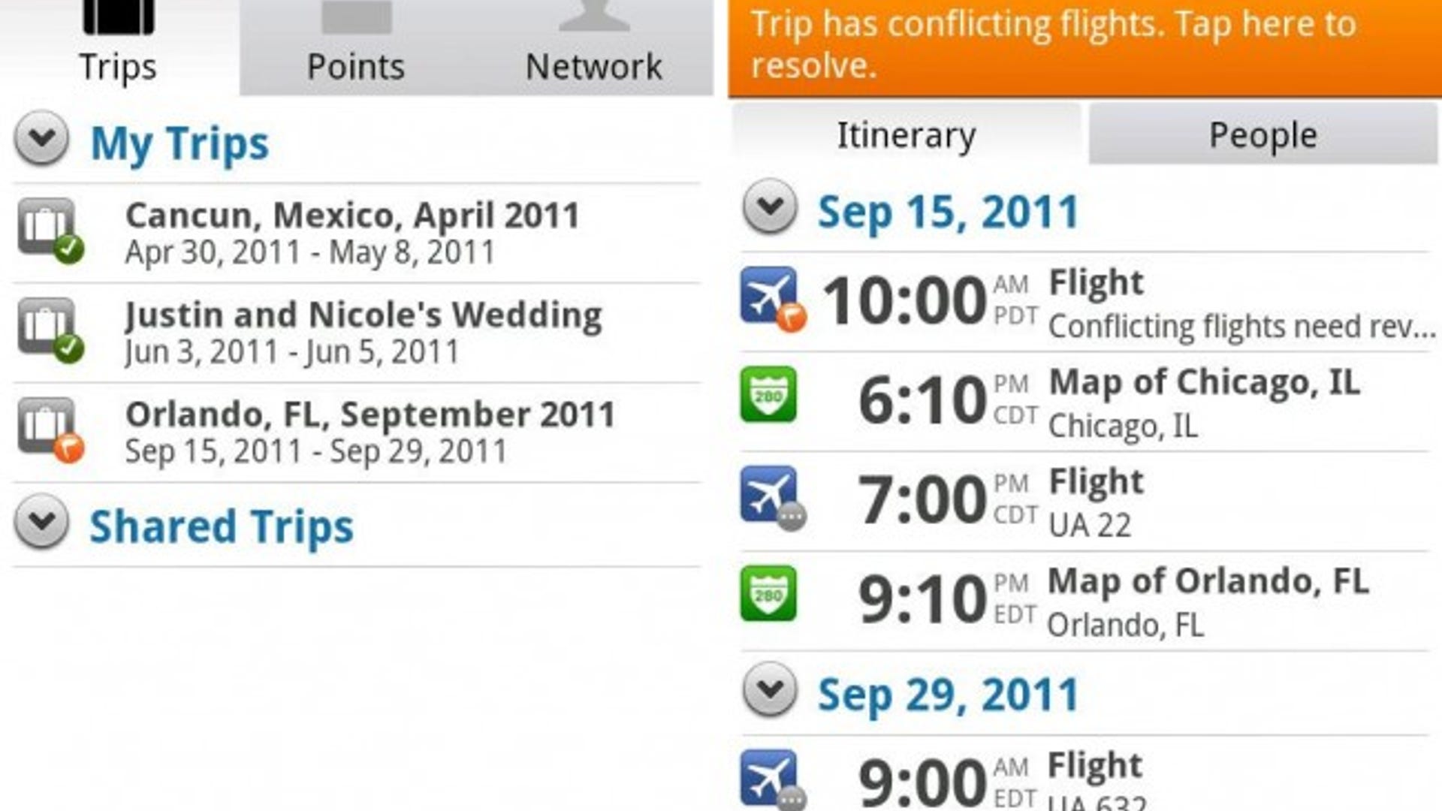Collapse the My Trips section
The width and height of the screenshot is (1442, 811).
41,138
